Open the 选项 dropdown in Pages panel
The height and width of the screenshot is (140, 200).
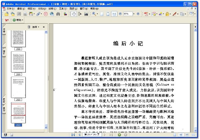pyautogui.click(x=36, y=27)
